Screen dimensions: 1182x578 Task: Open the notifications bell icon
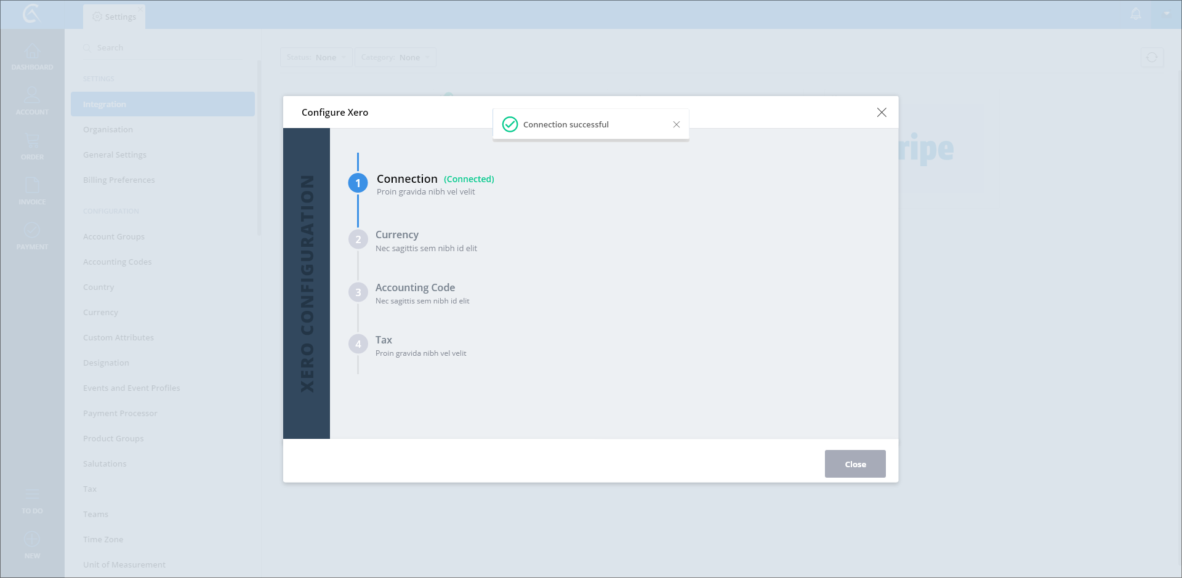pyautogui.click(x=1136, y=14)
